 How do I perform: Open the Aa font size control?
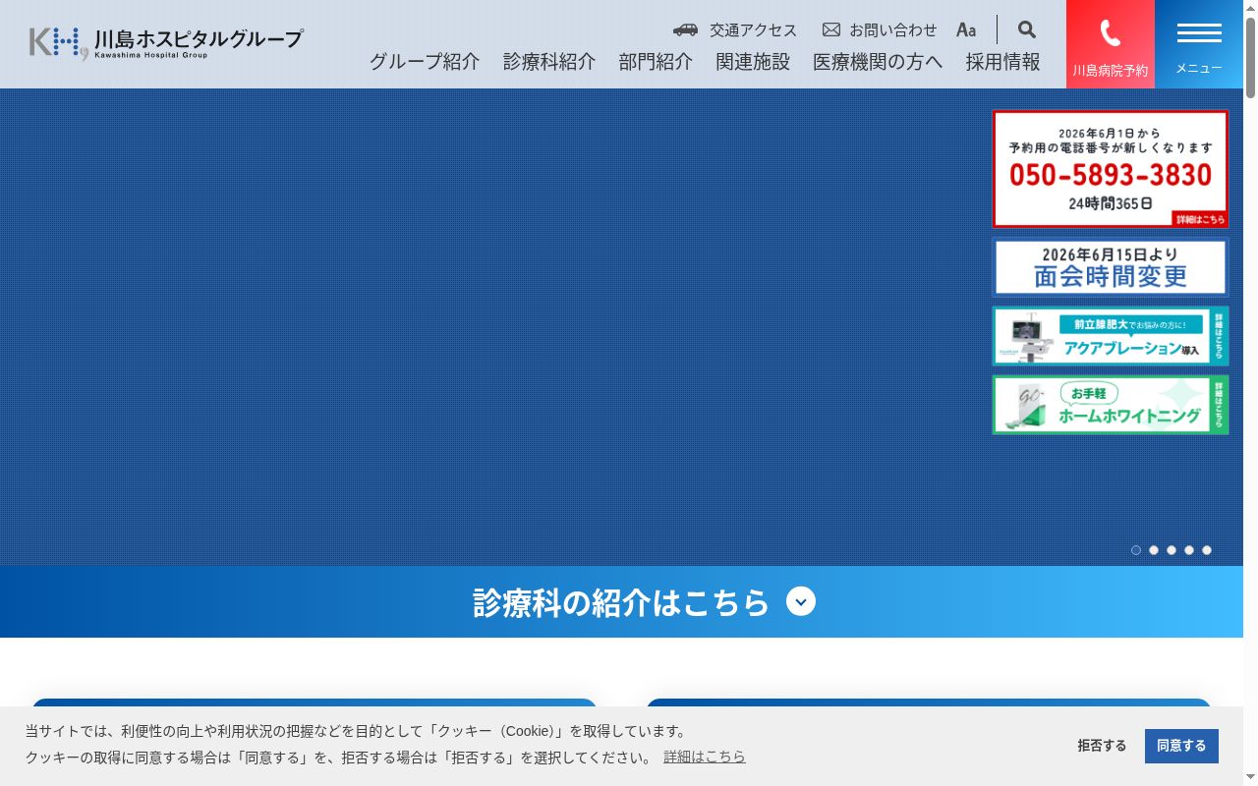966,29
